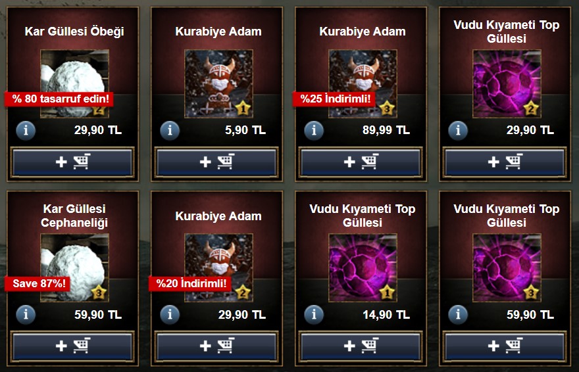
Task: Add 29,90 TL Vudu Kıyameti Top Güllesi to cart
Action: pos(505,162)
